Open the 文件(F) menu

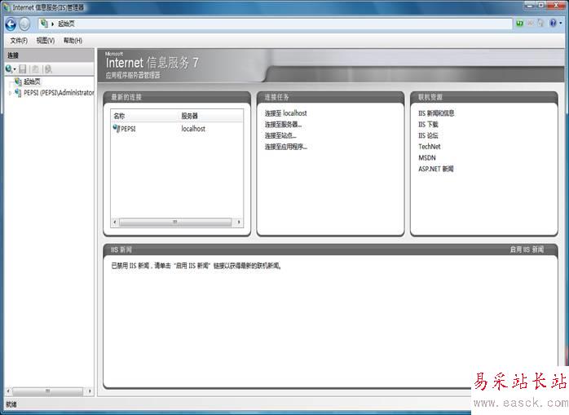point(19,41)
